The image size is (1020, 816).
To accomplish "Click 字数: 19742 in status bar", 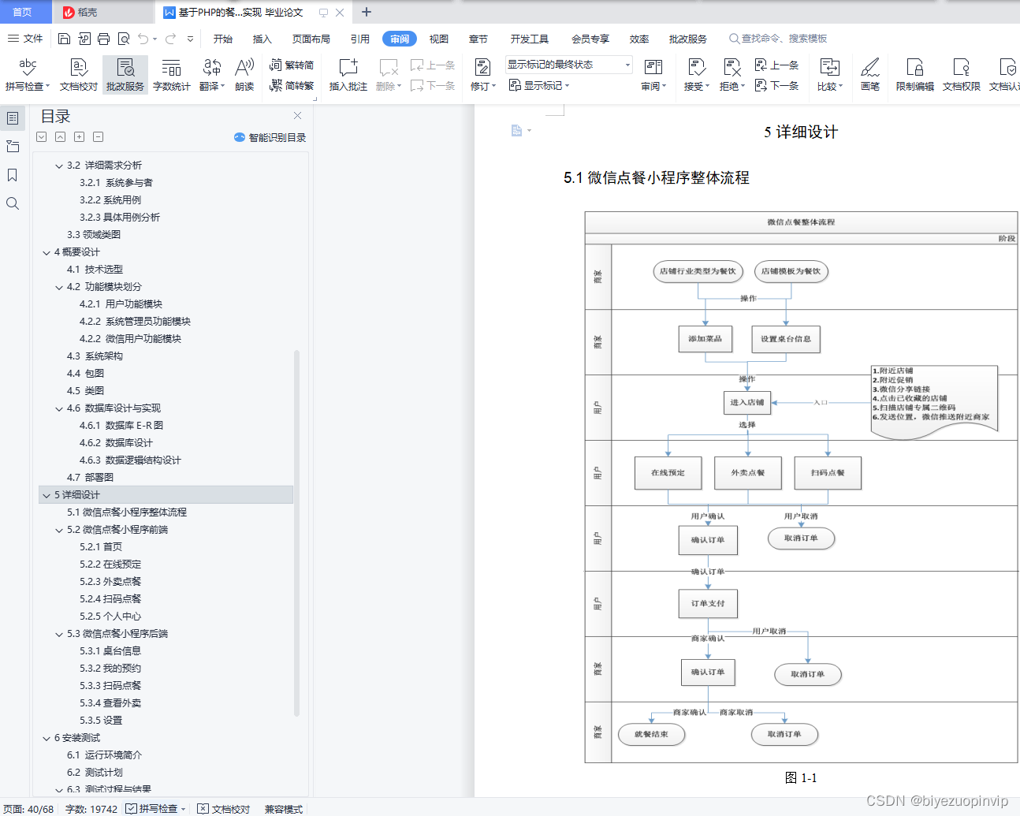I will pyautogui.click(x=91, y=809).
